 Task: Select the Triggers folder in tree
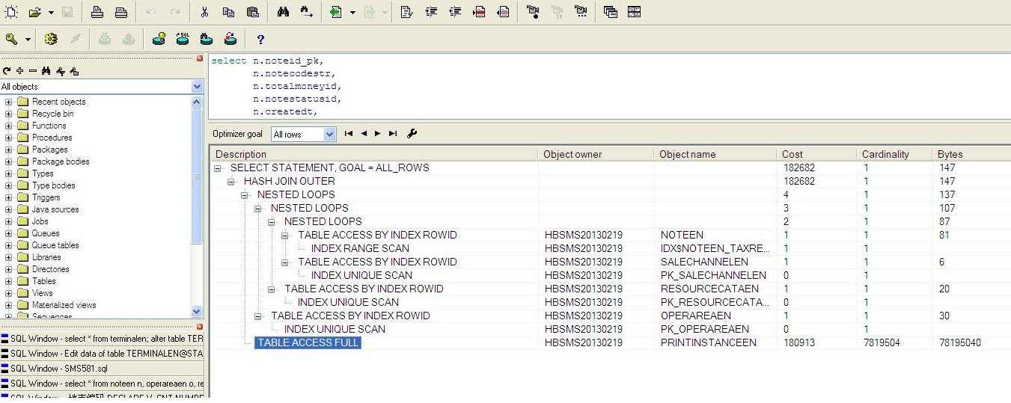click(x=46, y=197)
